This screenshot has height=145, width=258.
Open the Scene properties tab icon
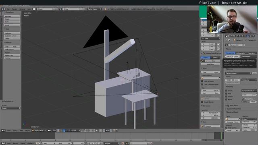pyautogui.click(x=237, y=36)
